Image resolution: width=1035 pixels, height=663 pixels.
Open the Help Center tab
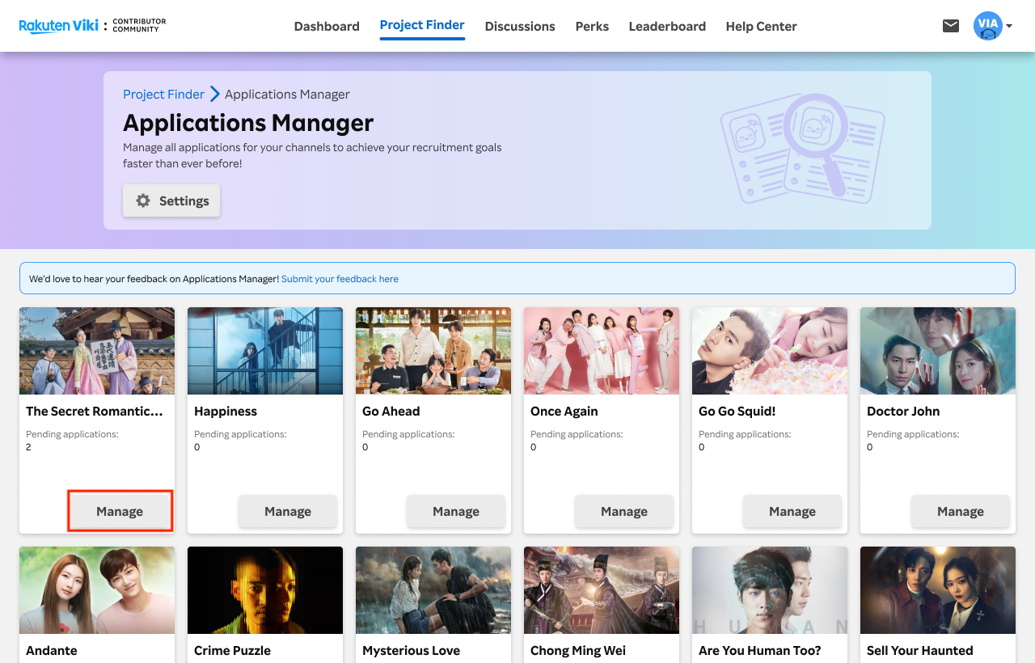761,26
